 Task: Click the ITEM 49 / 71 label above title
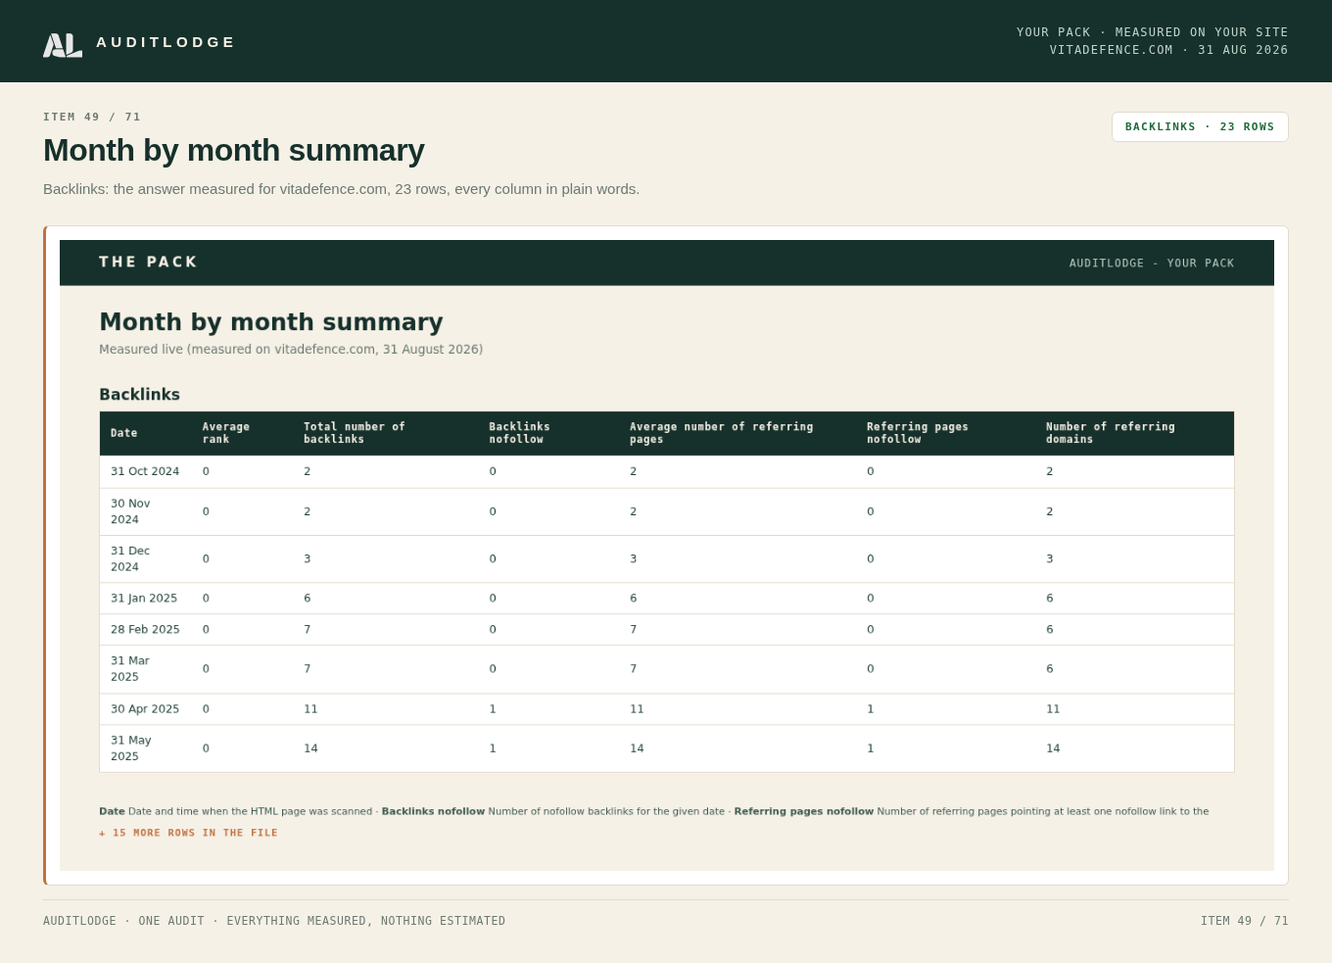point(92,117)
